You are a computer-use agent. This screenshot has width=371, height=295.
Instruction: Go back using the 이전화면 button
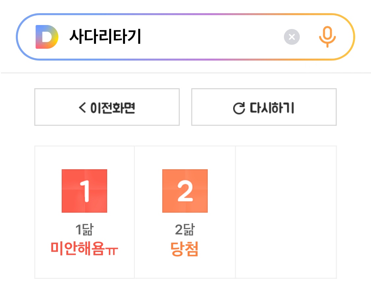click(x=107, y=107)
